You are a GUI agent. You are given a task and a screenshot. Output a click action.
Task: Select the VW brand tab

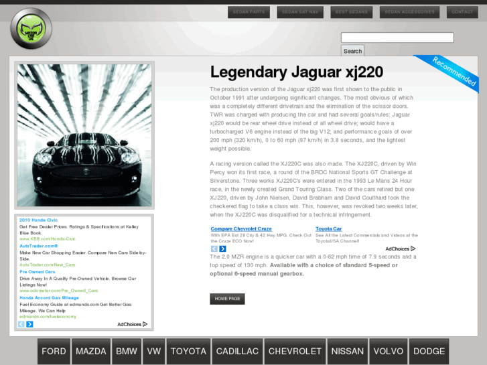(154, 352)
